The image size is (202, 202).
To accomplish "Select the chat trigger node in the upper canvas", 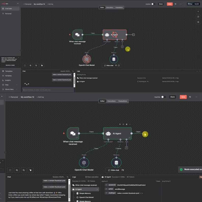I will pyautogui.click(x=77, y=35).
